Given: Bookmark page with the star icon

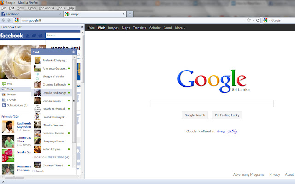Looking at the screenshot, I should click(x=248, y=20).
